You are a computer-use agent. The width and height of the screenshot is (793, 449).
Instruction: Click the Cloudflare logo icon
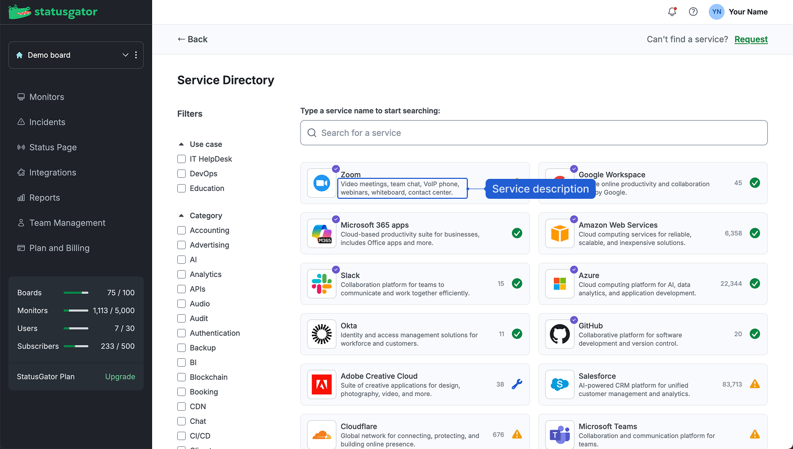(322, 435)
